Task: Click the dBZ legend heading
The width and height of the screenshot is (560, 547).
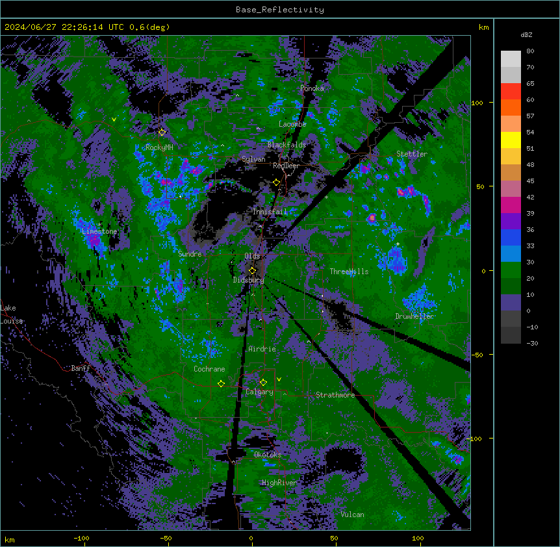Action: [526, 34]
